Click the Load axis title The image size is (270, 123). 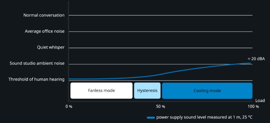click(260, 101)
